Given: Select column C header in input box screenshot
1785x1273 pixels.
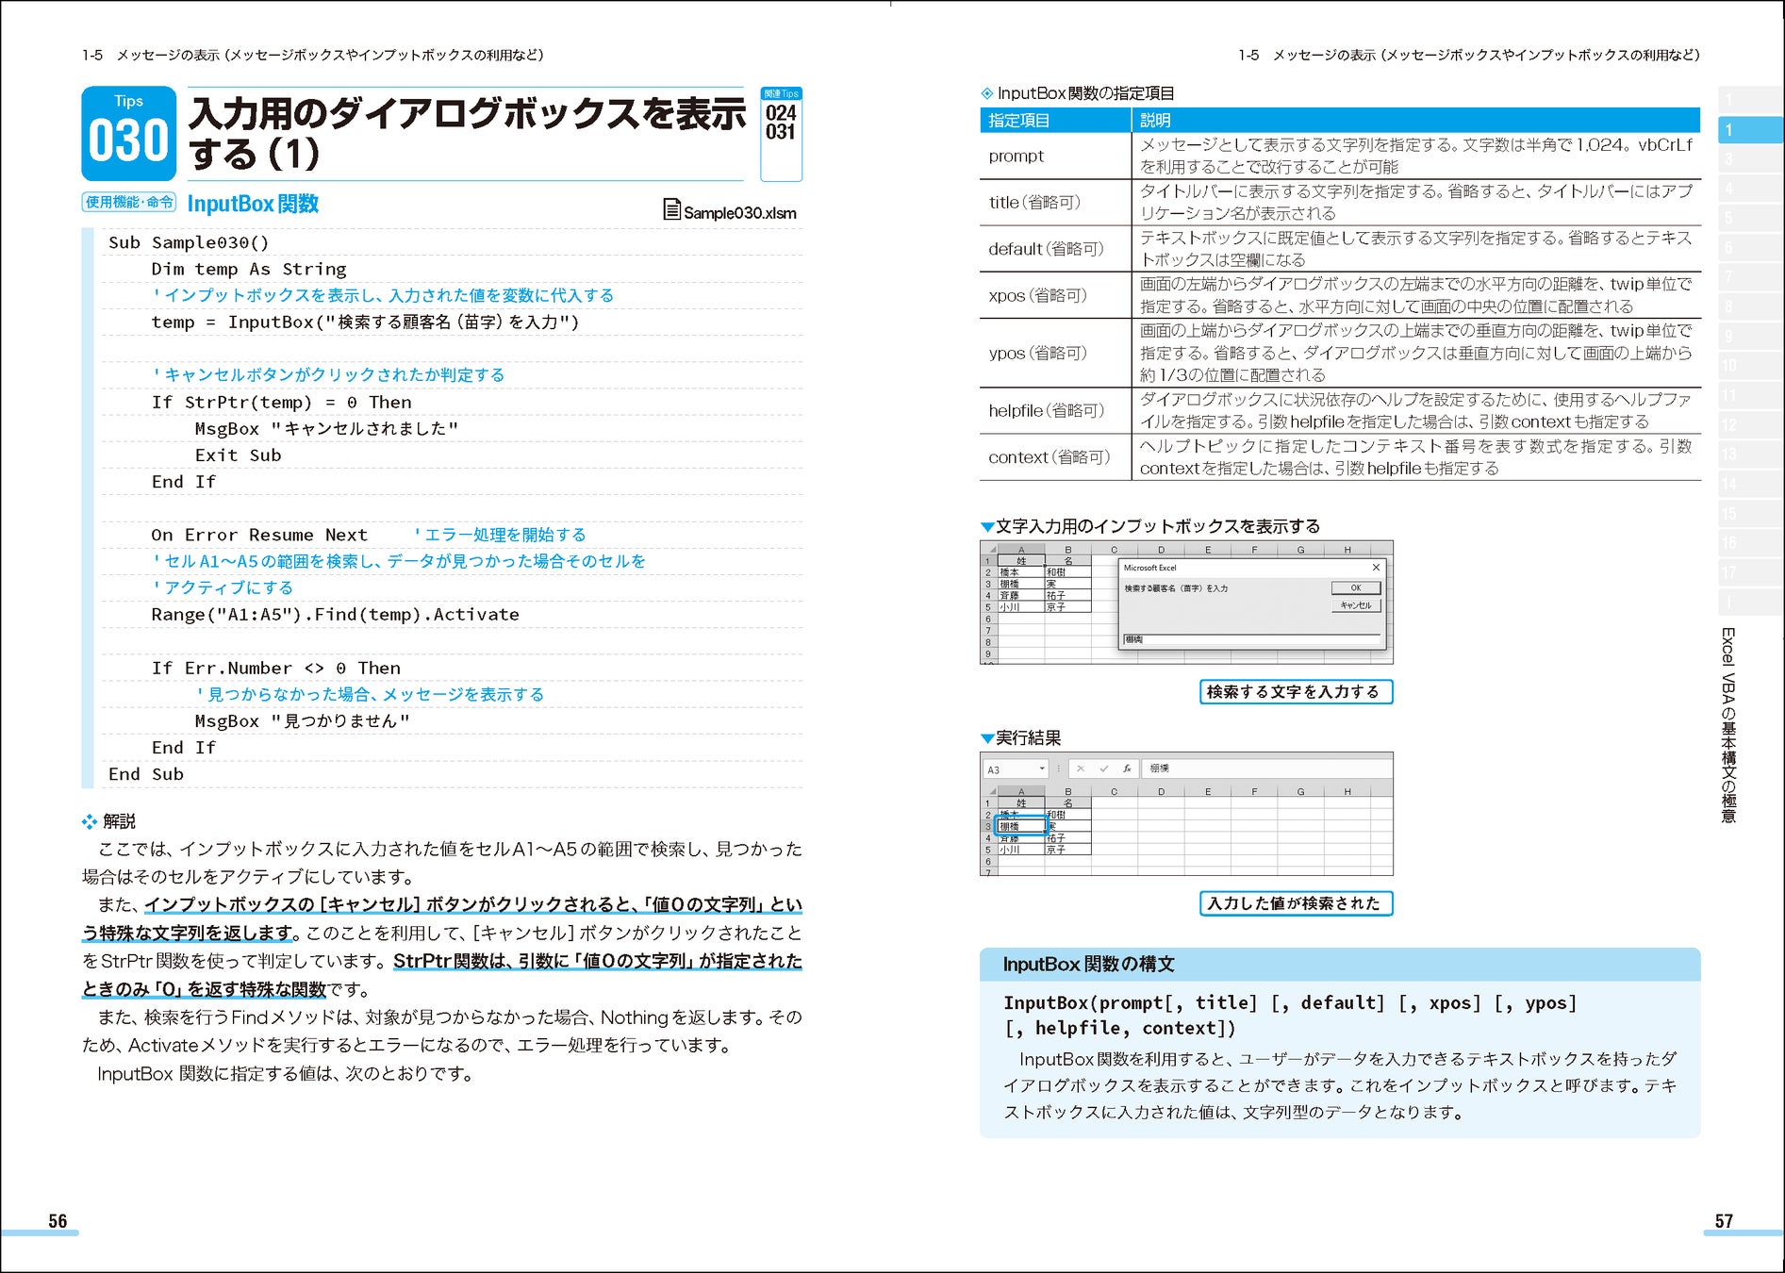Looking at the screenshot, I should 1114,550.
